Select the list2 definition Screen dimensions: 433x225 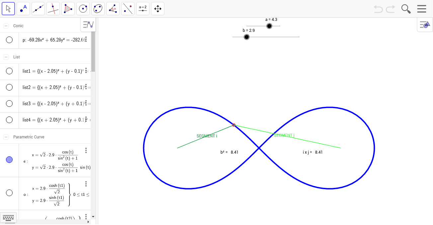pos(55,87)
